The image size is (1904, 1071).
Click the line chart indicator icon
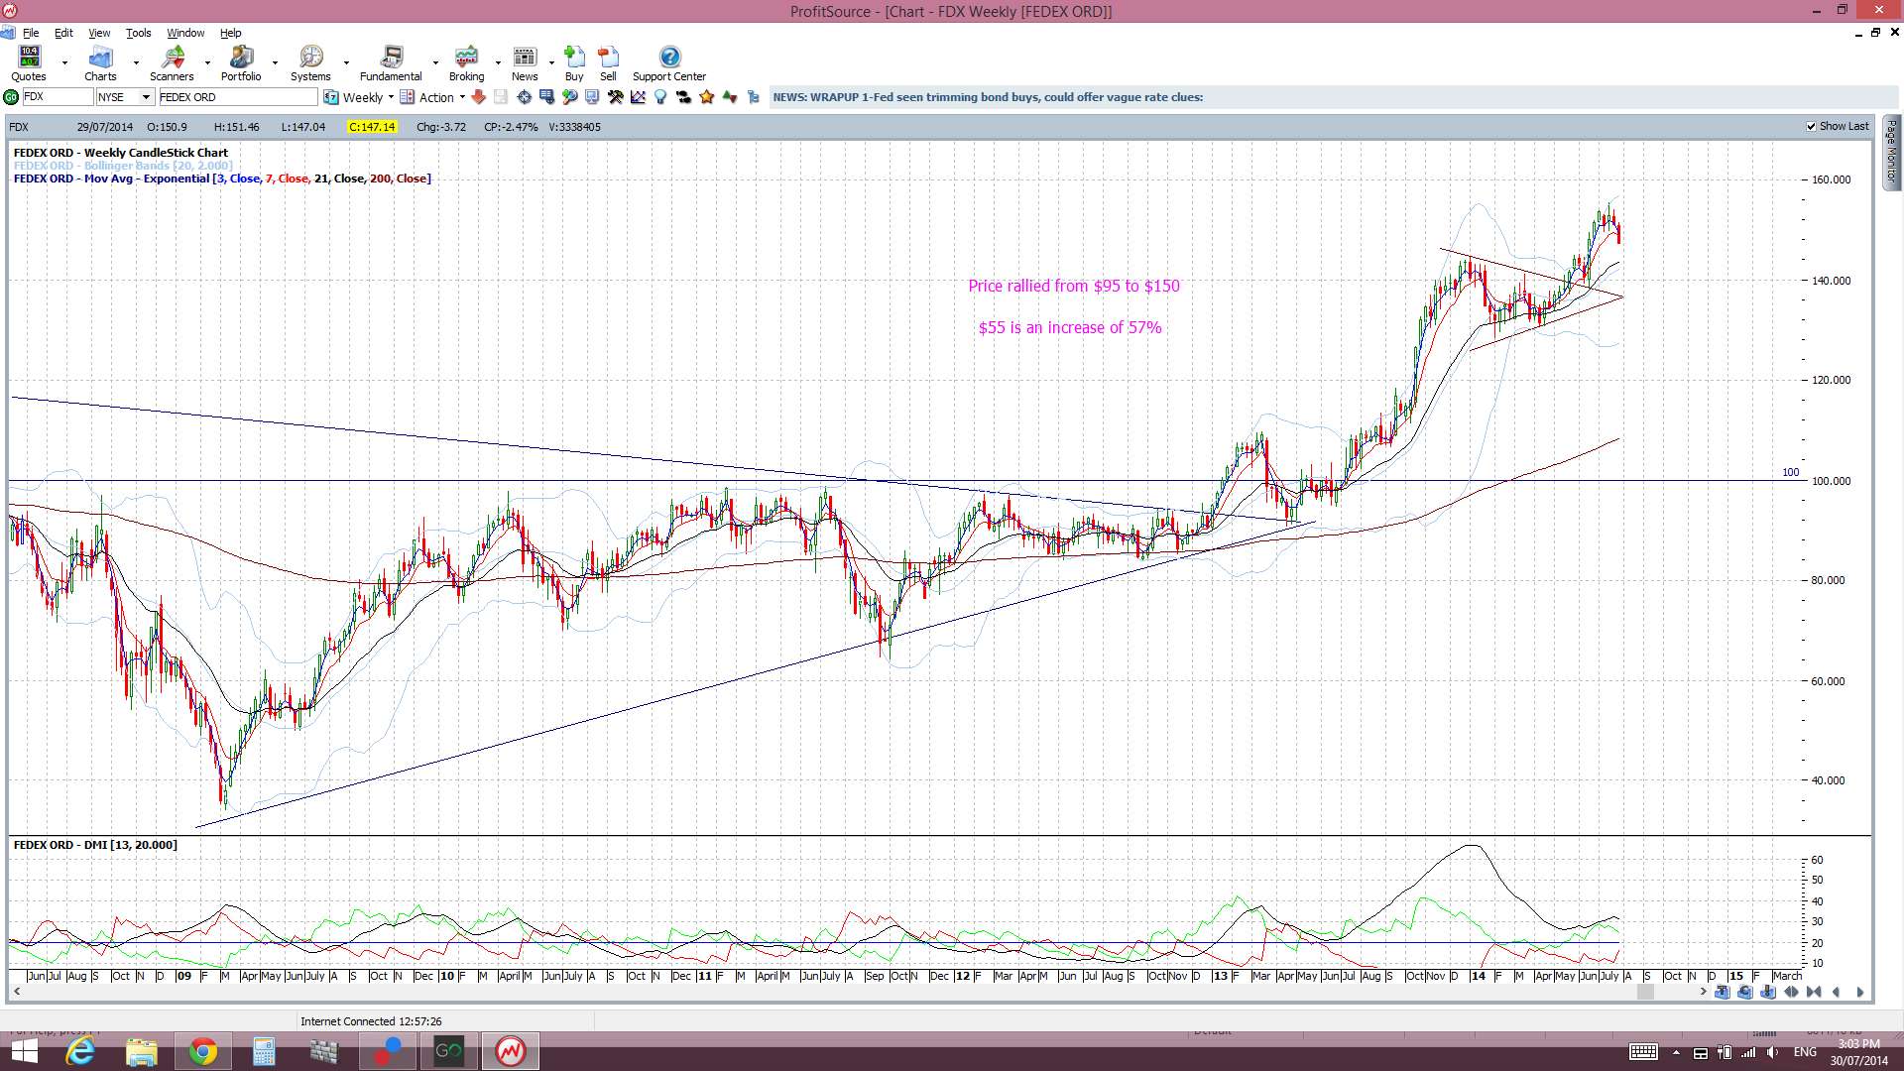638,97
